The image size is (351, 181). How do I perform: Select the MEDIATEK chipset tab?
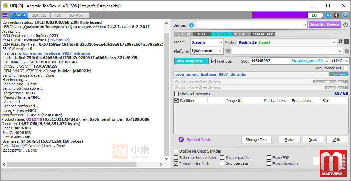coord(242,34)
